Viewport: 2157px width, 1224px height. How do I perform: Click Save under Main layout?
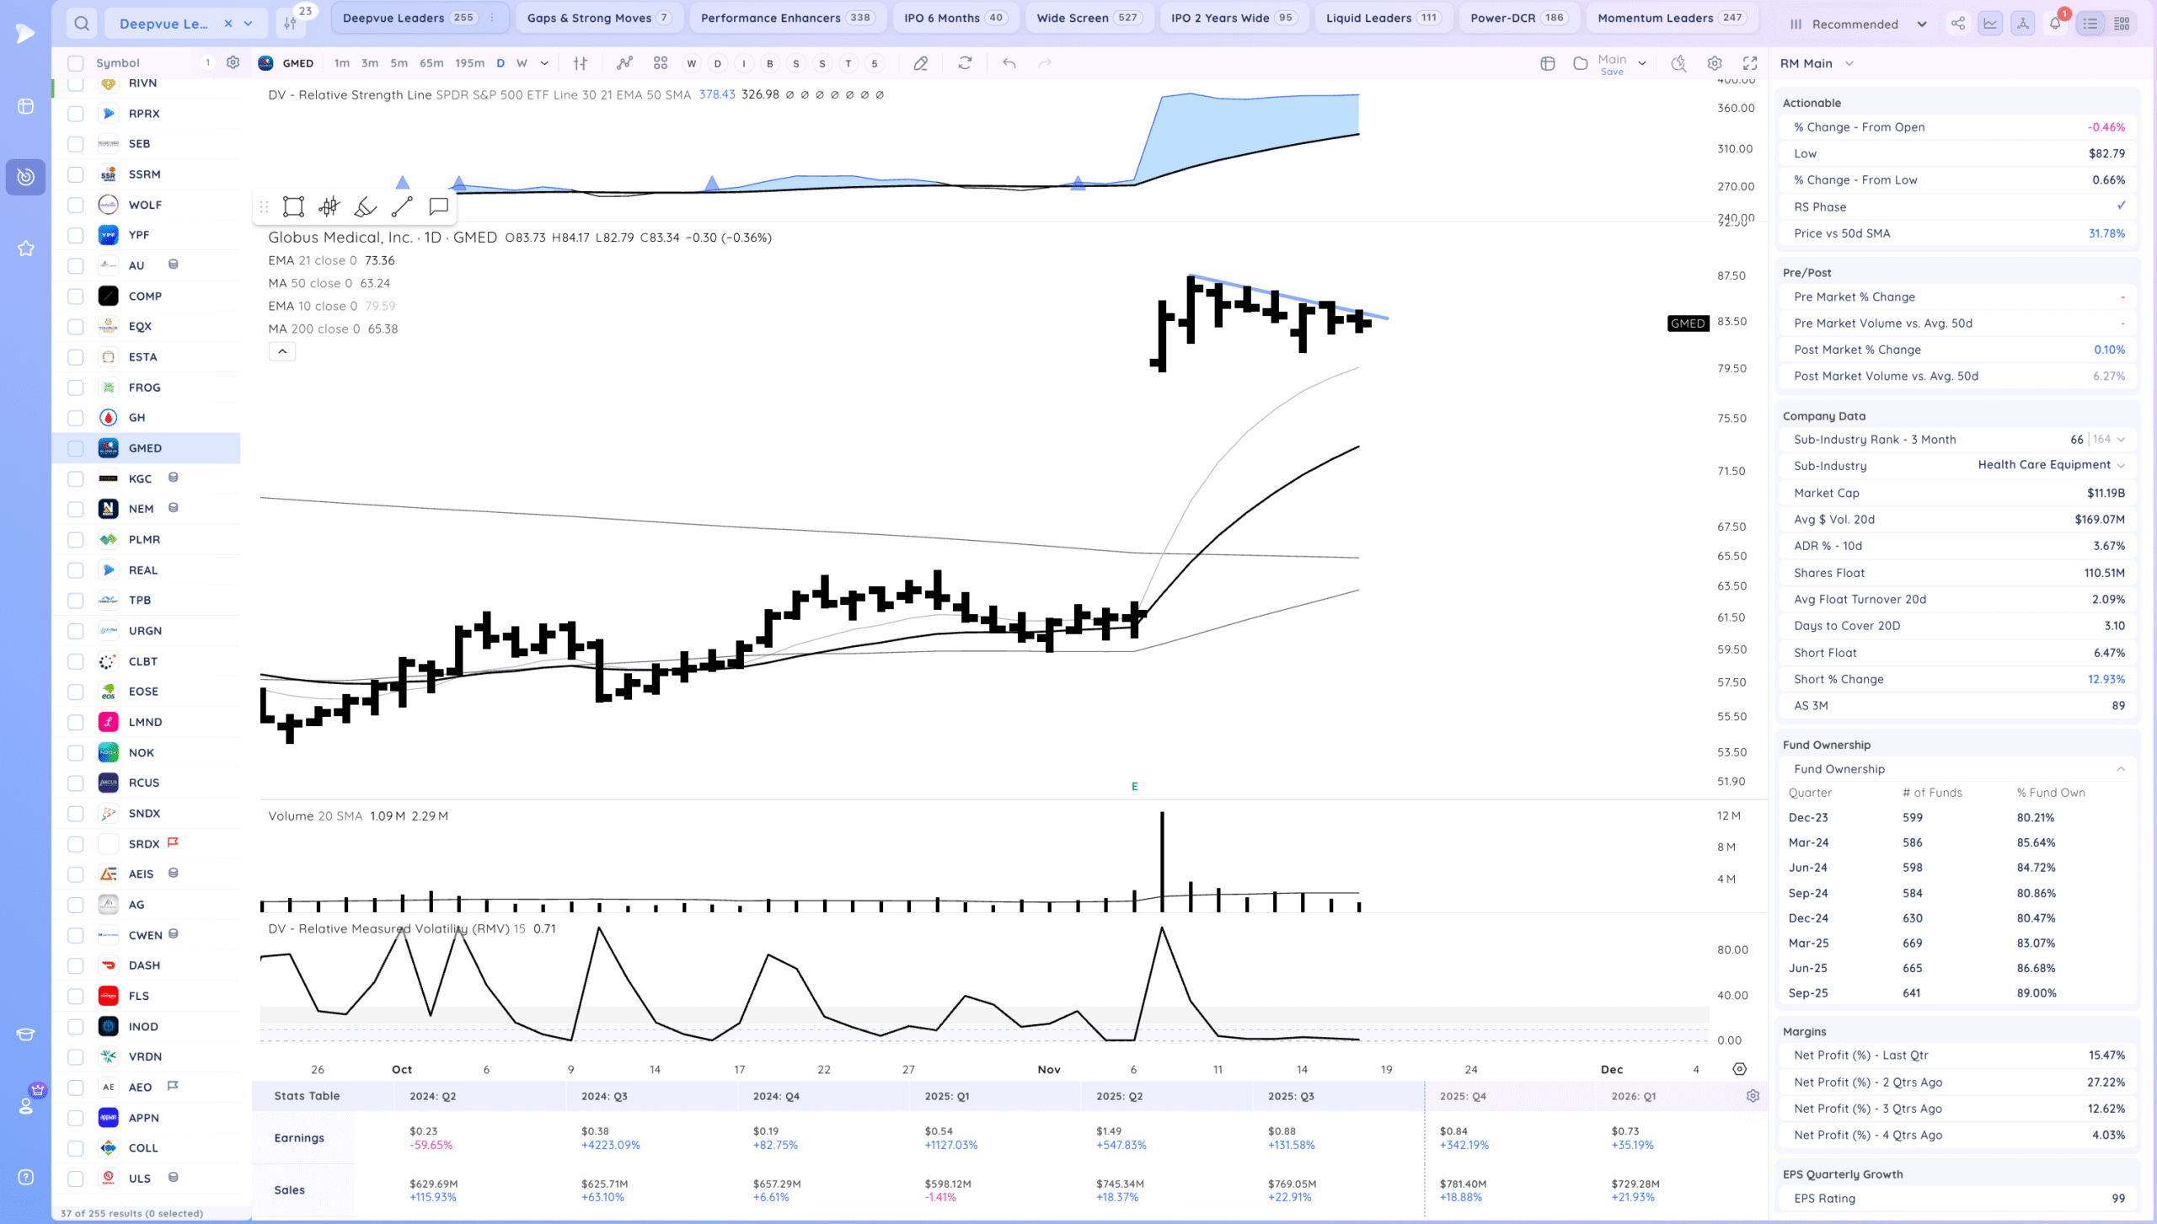[1611, 72]
